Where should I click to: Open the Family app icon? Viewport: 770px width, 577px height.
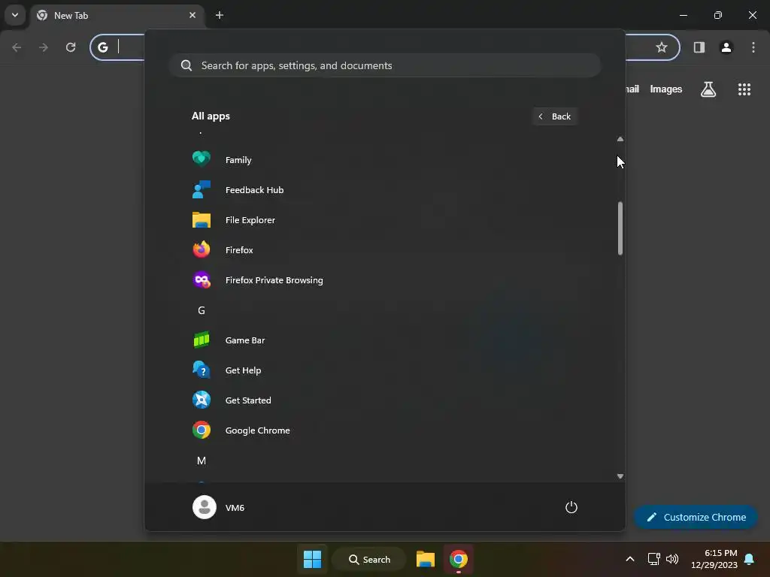point(202,159)
